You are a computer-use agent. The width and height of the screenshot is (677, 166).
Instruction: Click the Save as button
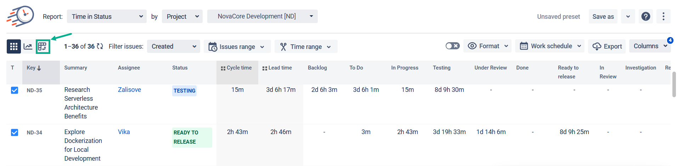[x=603, y=17]
